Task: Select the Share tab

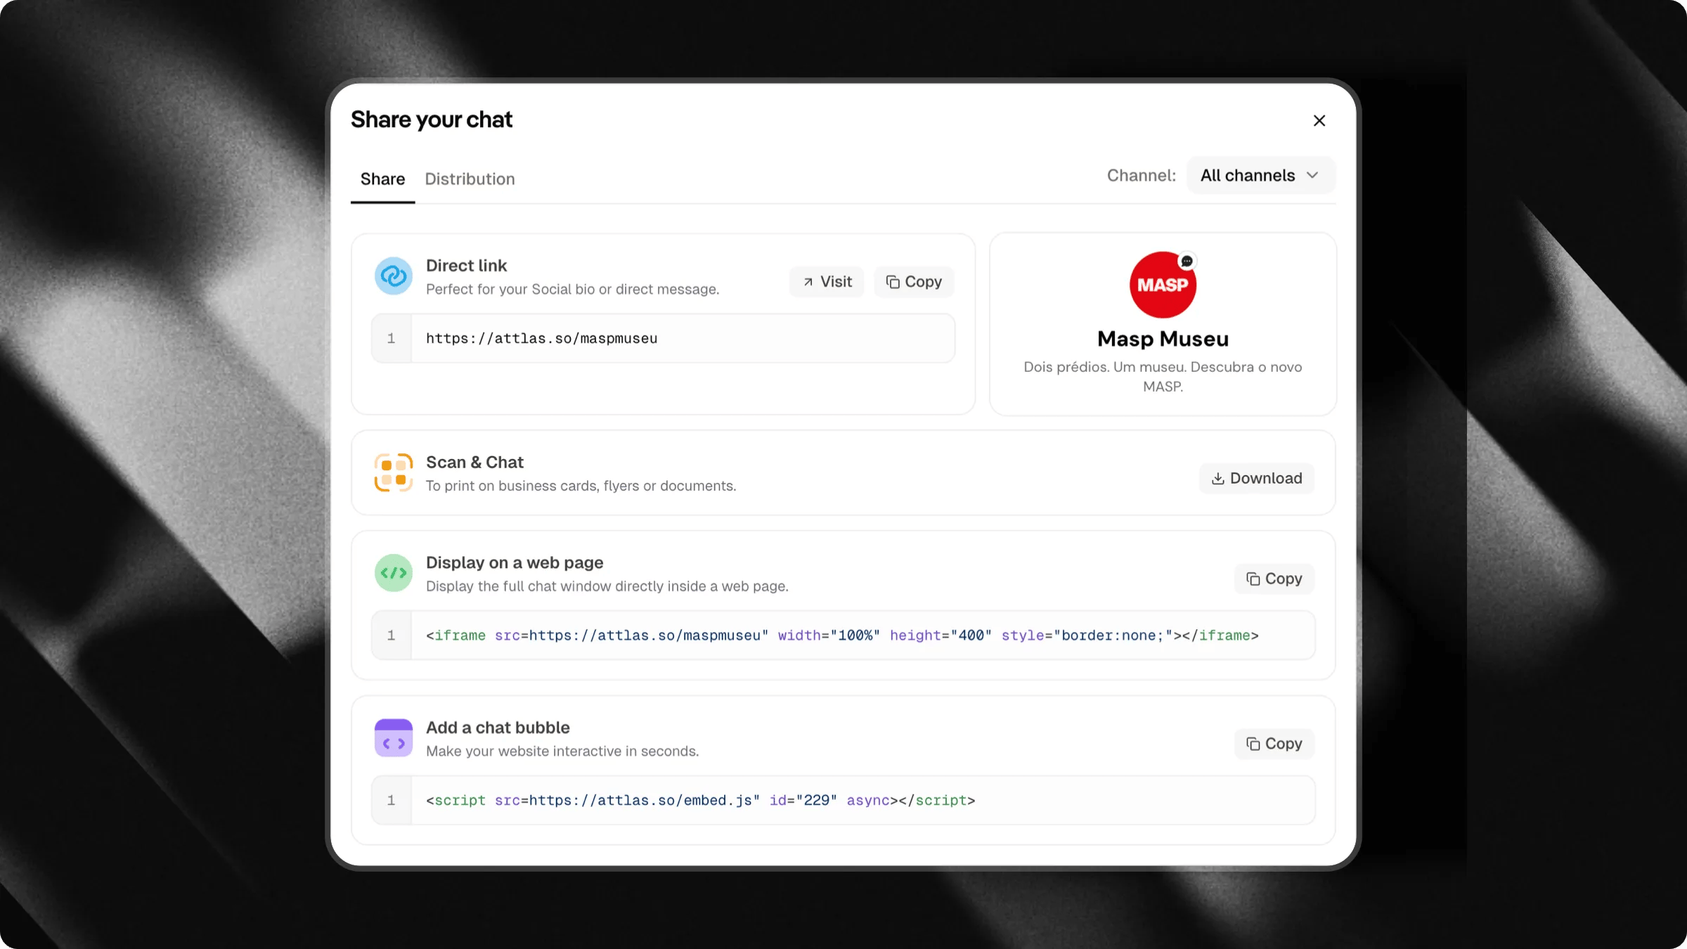Action: point(382,179)
